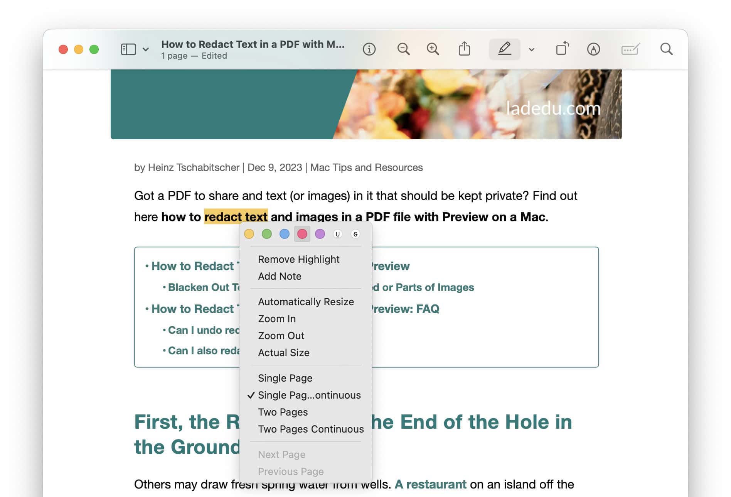Open 'Blacken Out' contents link

204,287
